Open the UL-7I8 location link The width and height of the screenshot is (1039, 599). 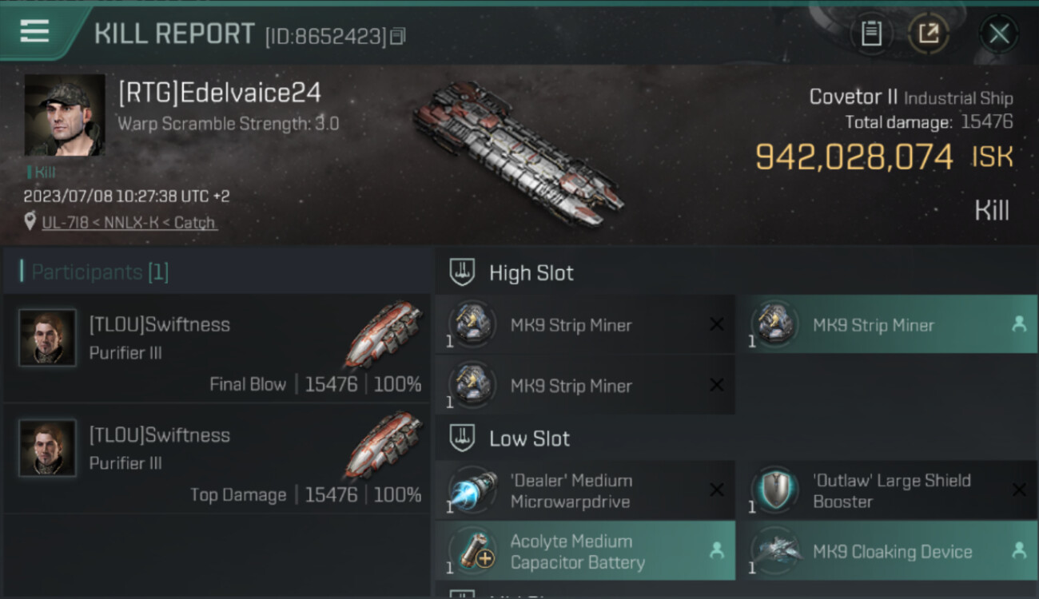(x=129, y=223)
